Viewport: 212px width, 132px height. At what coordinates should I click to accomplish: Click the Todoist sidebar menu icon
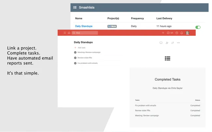point(65,33)
